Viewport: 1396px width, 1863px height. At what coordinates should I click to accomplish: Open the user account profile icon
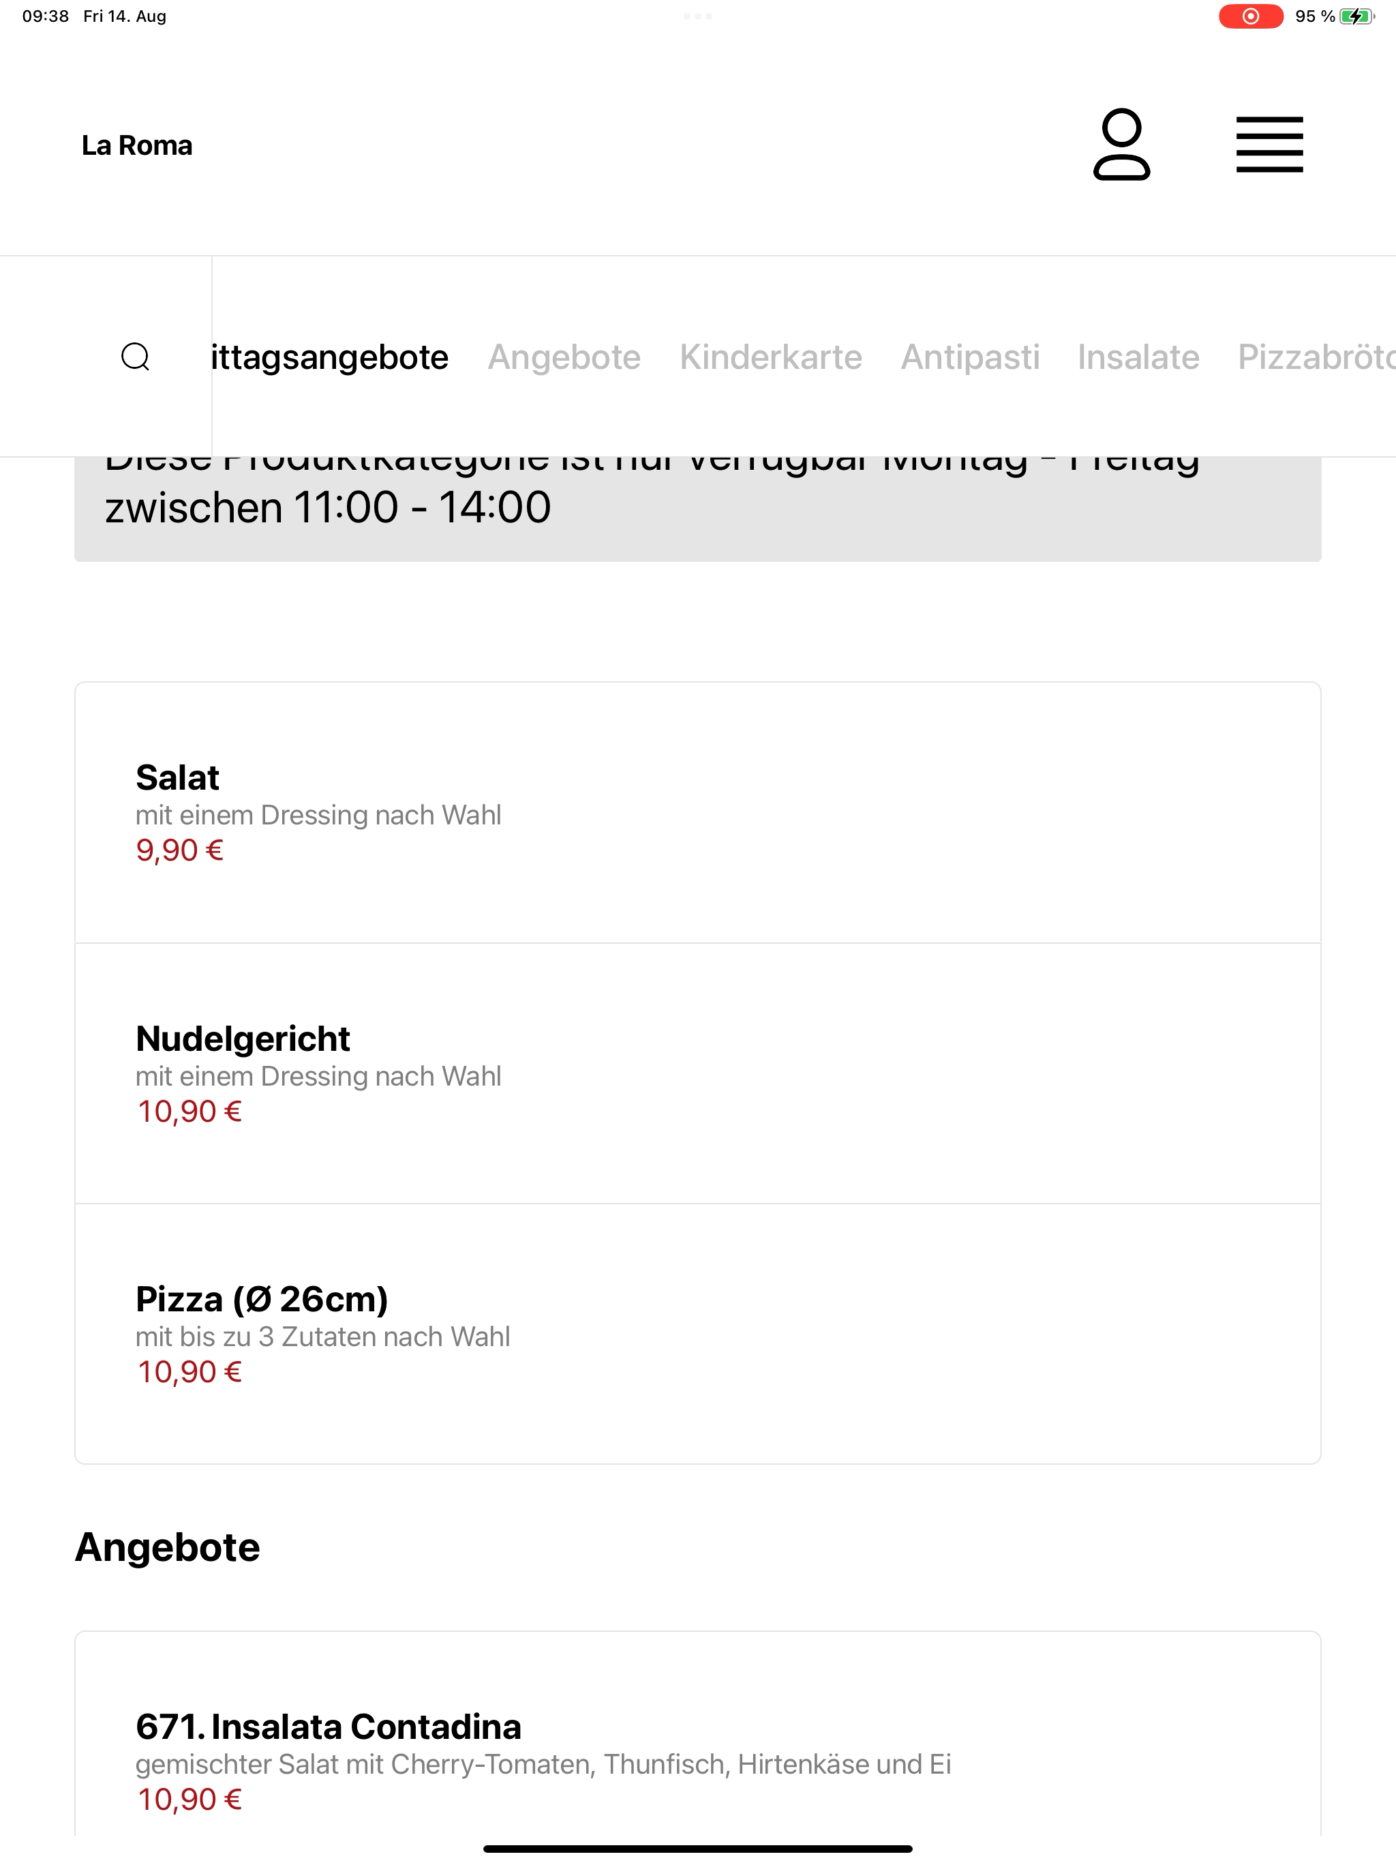(x=1121, y=144)
